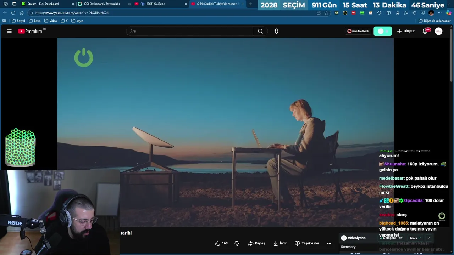The width and height of the screenshot is (454, 255).
Task: Share the video via Paylaş
Action: pyautogui.click(x=256, y=243)
